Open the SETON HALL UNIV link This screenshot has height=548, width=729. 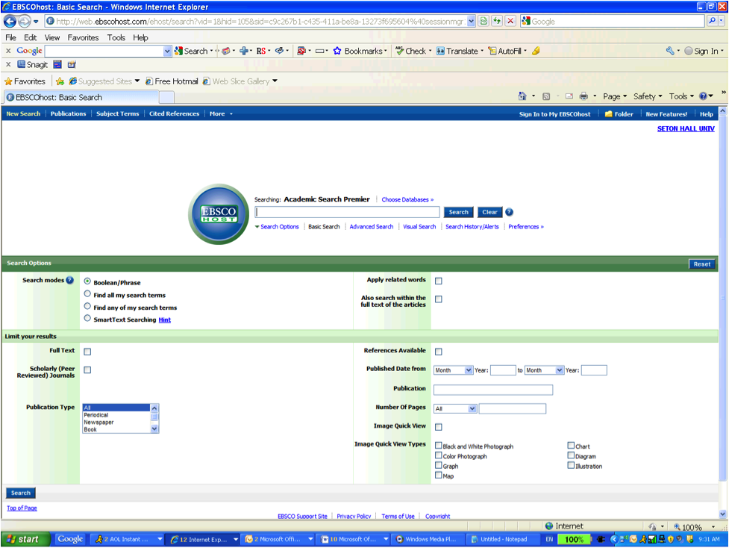click(x=686, y=129)
